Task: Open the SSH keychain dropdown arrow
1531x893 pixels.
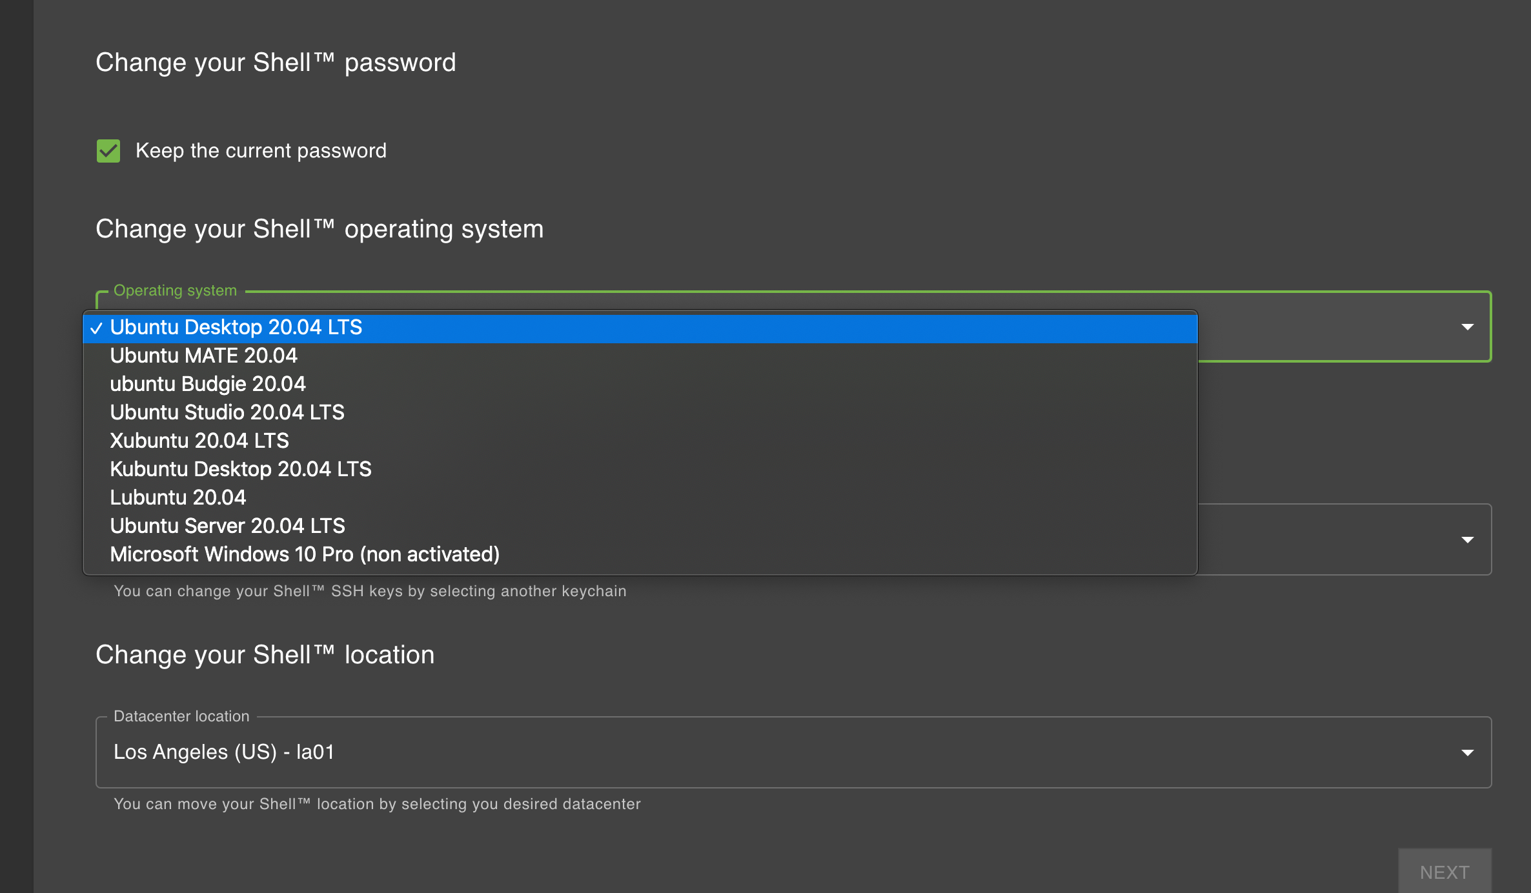Action: 1468,540
